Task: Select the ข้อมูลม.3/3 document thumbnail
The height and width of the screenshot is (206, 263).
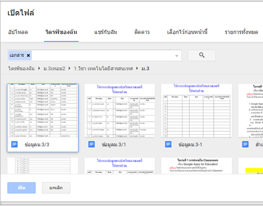Action: click(43, 110)
